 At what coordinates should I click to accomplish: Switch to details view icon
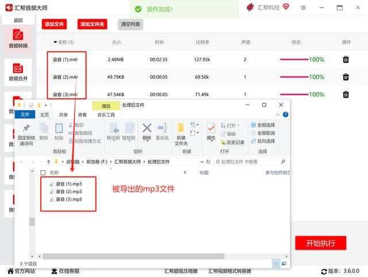point(276,264)
